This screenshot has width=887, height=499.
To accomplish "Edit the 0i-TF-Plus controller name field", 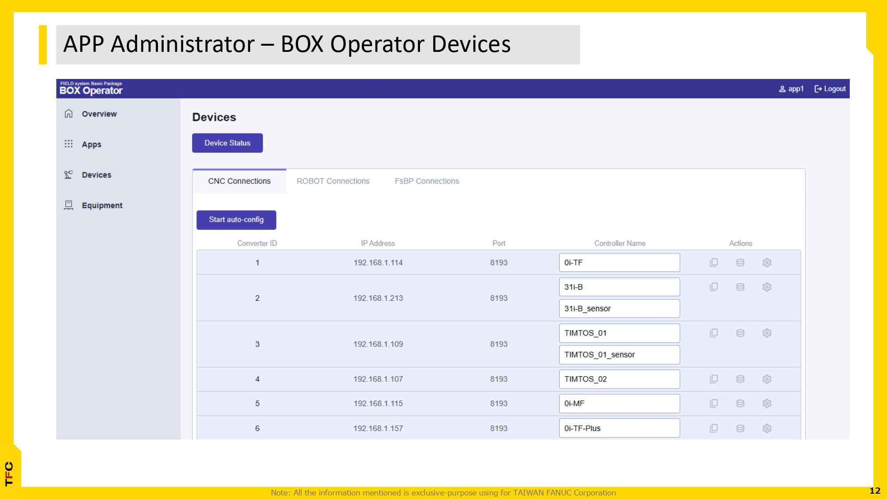I will click(620, 428).
